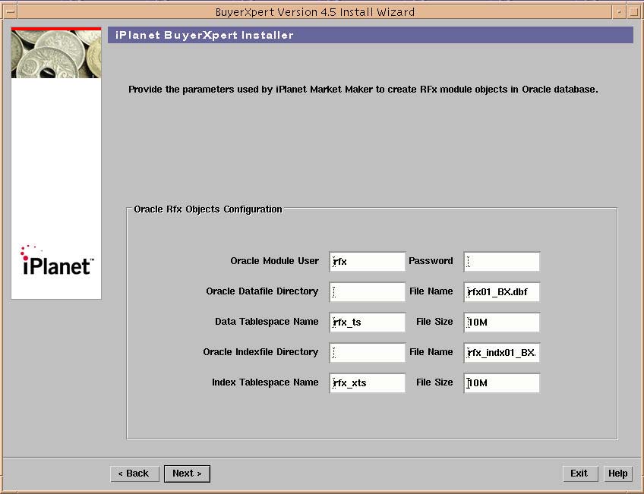Screen dimensions: 644x494
Task: Edit File Size for Data Tablespace
Action: (501, 322)
